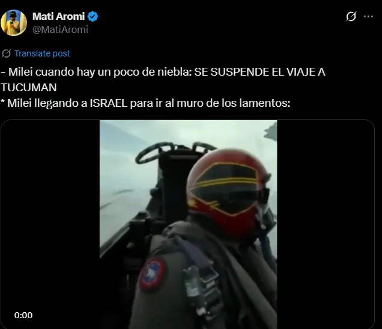Visit the @MatiAromi handle
The height and width of the screenshot is (329, 382).
click(60, 29)
